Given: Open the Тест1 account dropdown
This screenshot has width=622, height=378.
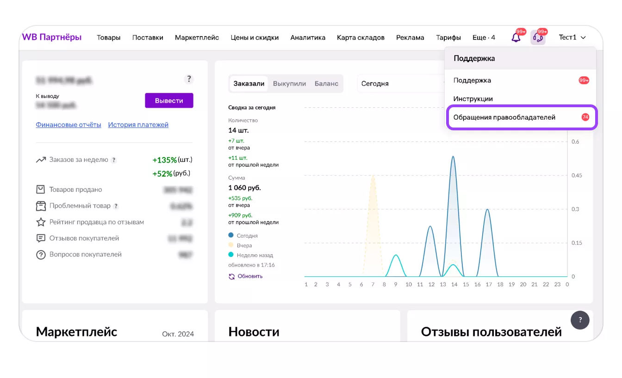Looking at the screenshot, I should click(x=572, y=37).
